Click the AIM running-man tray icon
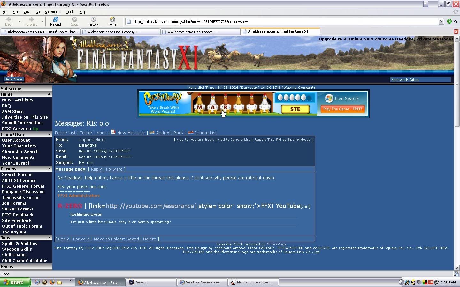This screenshot has width=460, height=287. click(407, 282)
